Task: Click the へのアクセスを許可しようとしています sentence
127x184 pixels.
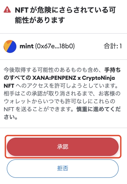Action: [x=67, y=86]
